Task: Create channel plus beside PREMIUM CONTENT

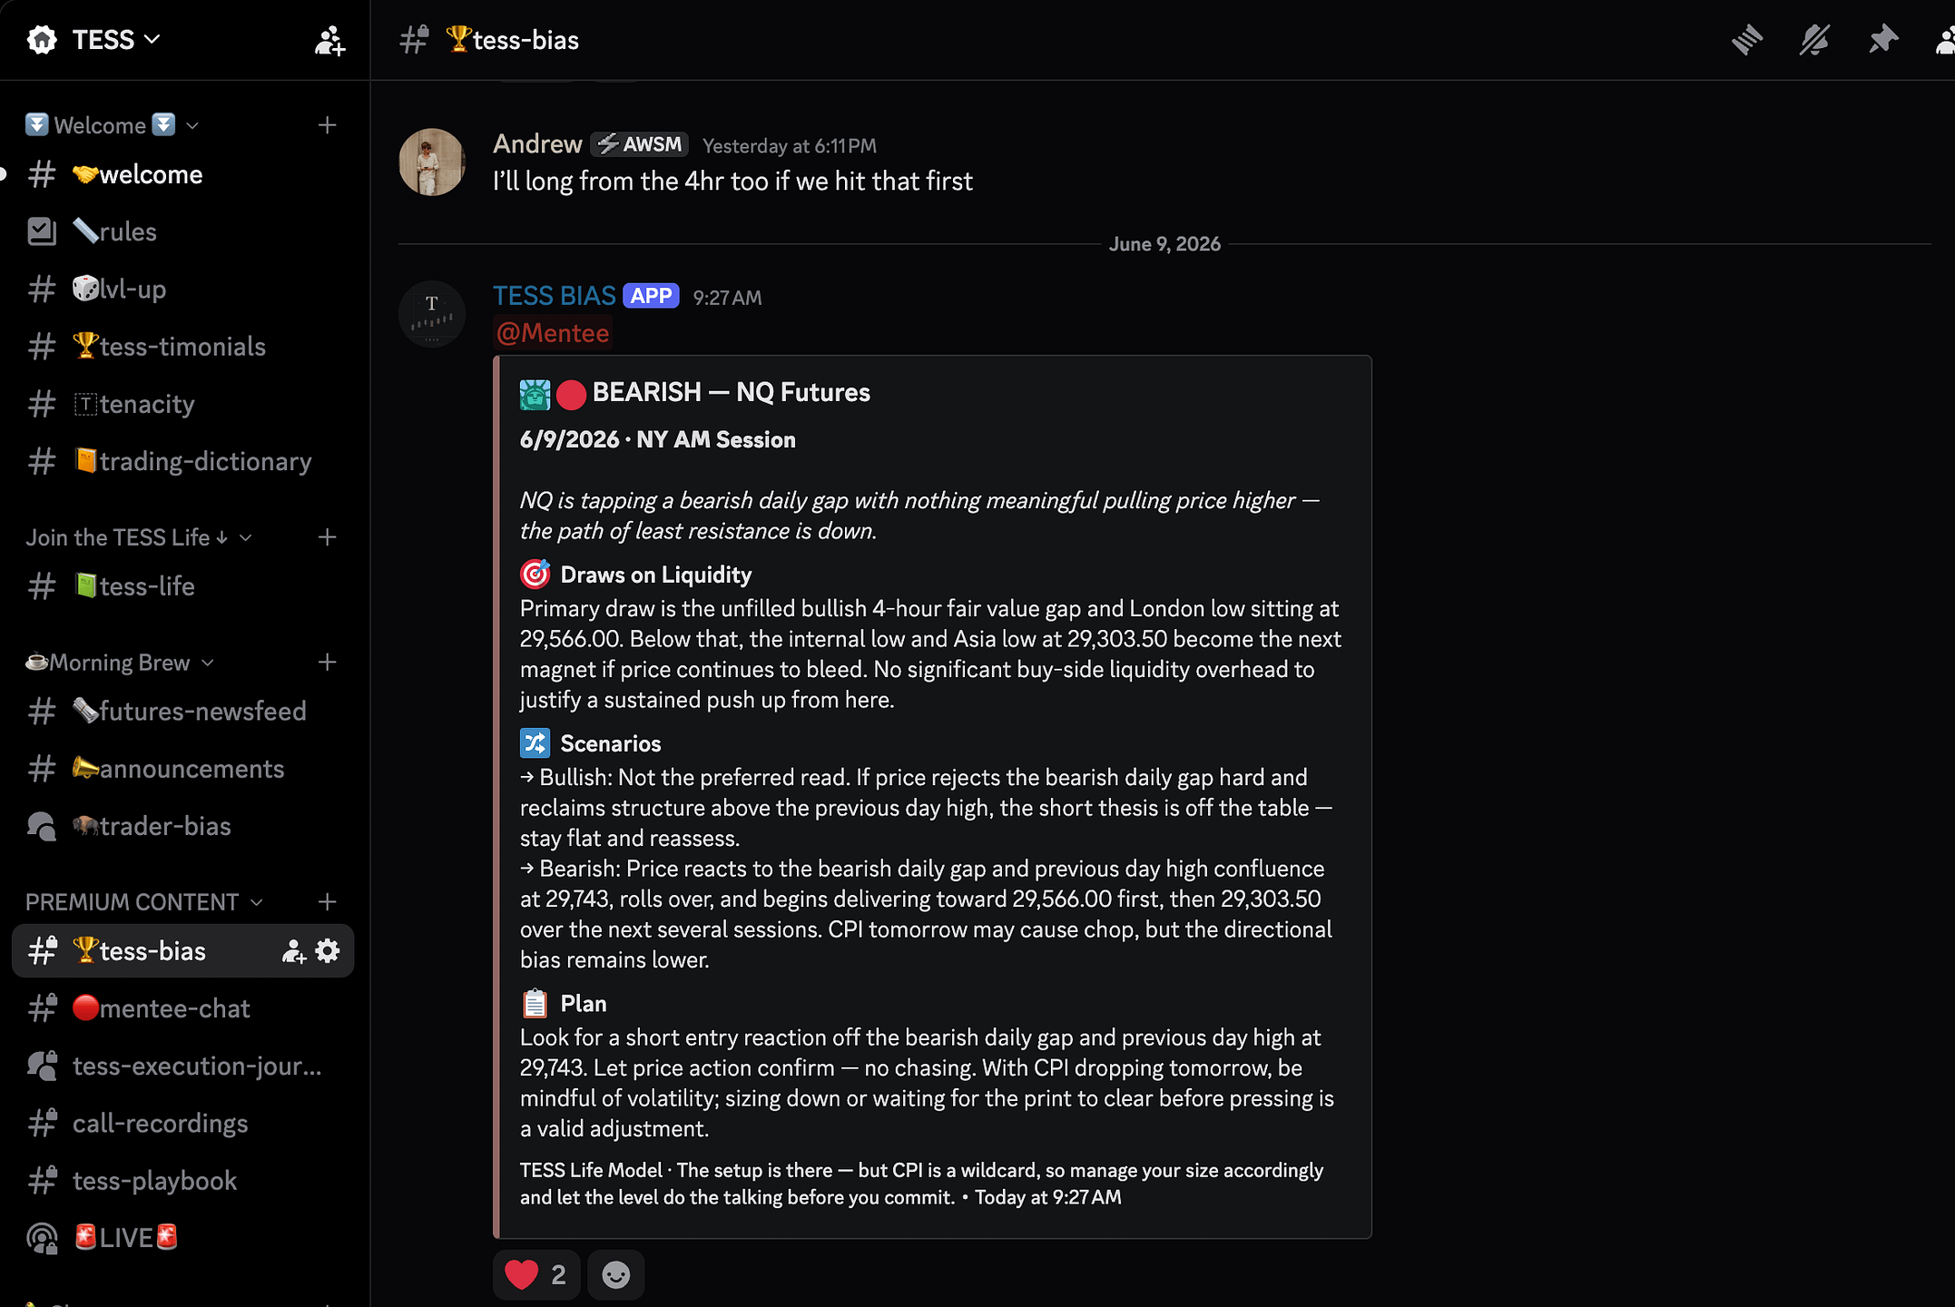Action: click(x=328, y=901)
